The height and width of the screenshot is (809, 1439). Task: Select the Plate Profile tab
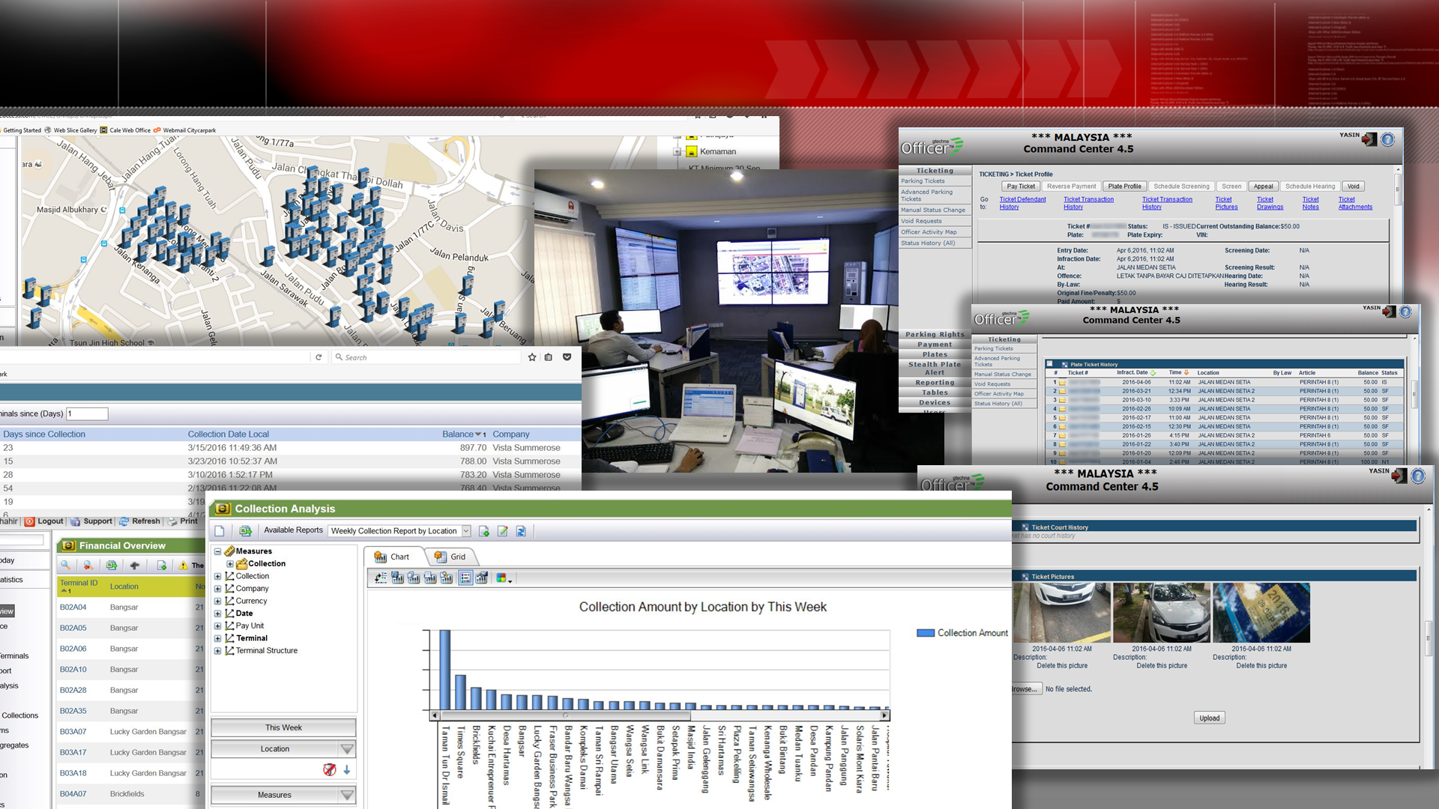1124,187
